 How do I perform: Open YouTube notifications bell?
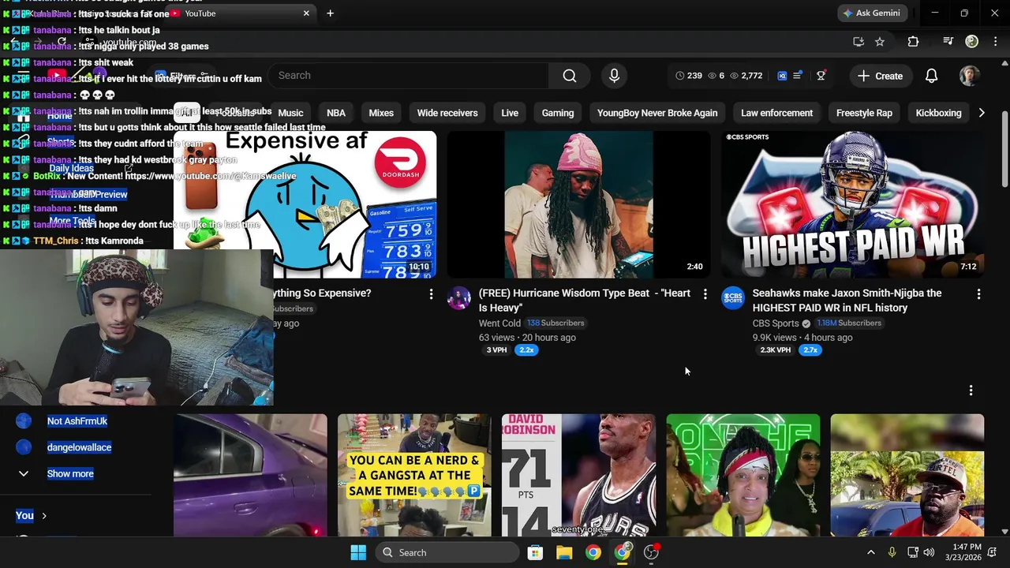tap(931, 76)
